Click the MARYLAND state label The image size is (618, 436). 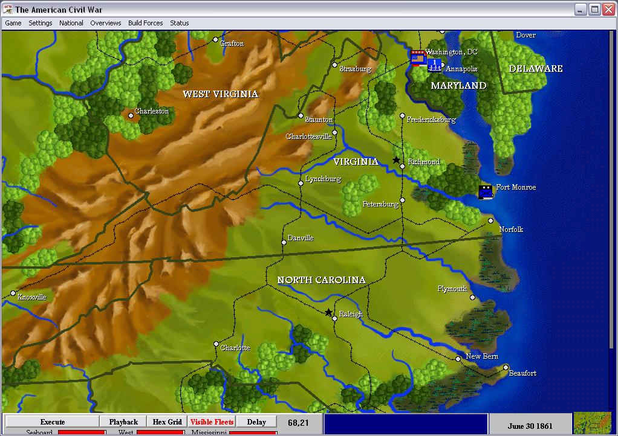pos(458,85)
